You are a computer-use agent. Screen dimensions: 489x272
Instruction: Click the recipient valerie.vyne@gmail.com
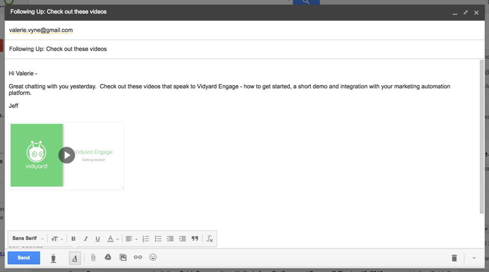coord(41,30)
